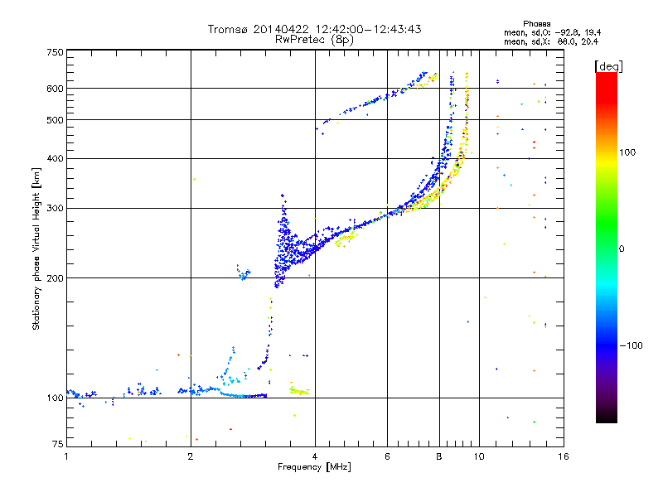Click the x-axis tick label '8'
This screenshot has width=663, height=497.
(x=439, y=456)
